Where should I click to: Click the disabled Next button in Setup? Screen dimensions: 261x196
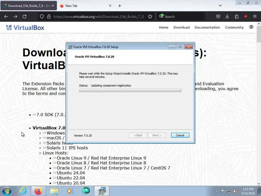tap(157, 135)
